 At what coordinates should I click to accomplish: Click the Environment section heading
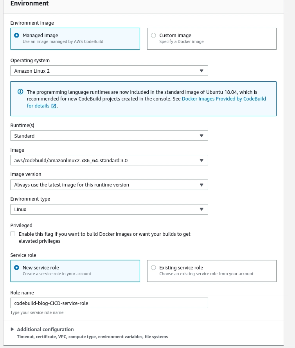click(30, 4)
